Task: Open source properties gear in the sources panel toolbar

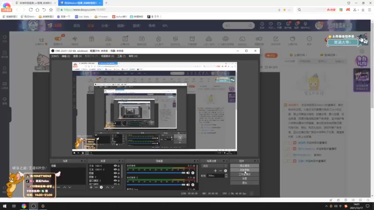Action: 101,188
